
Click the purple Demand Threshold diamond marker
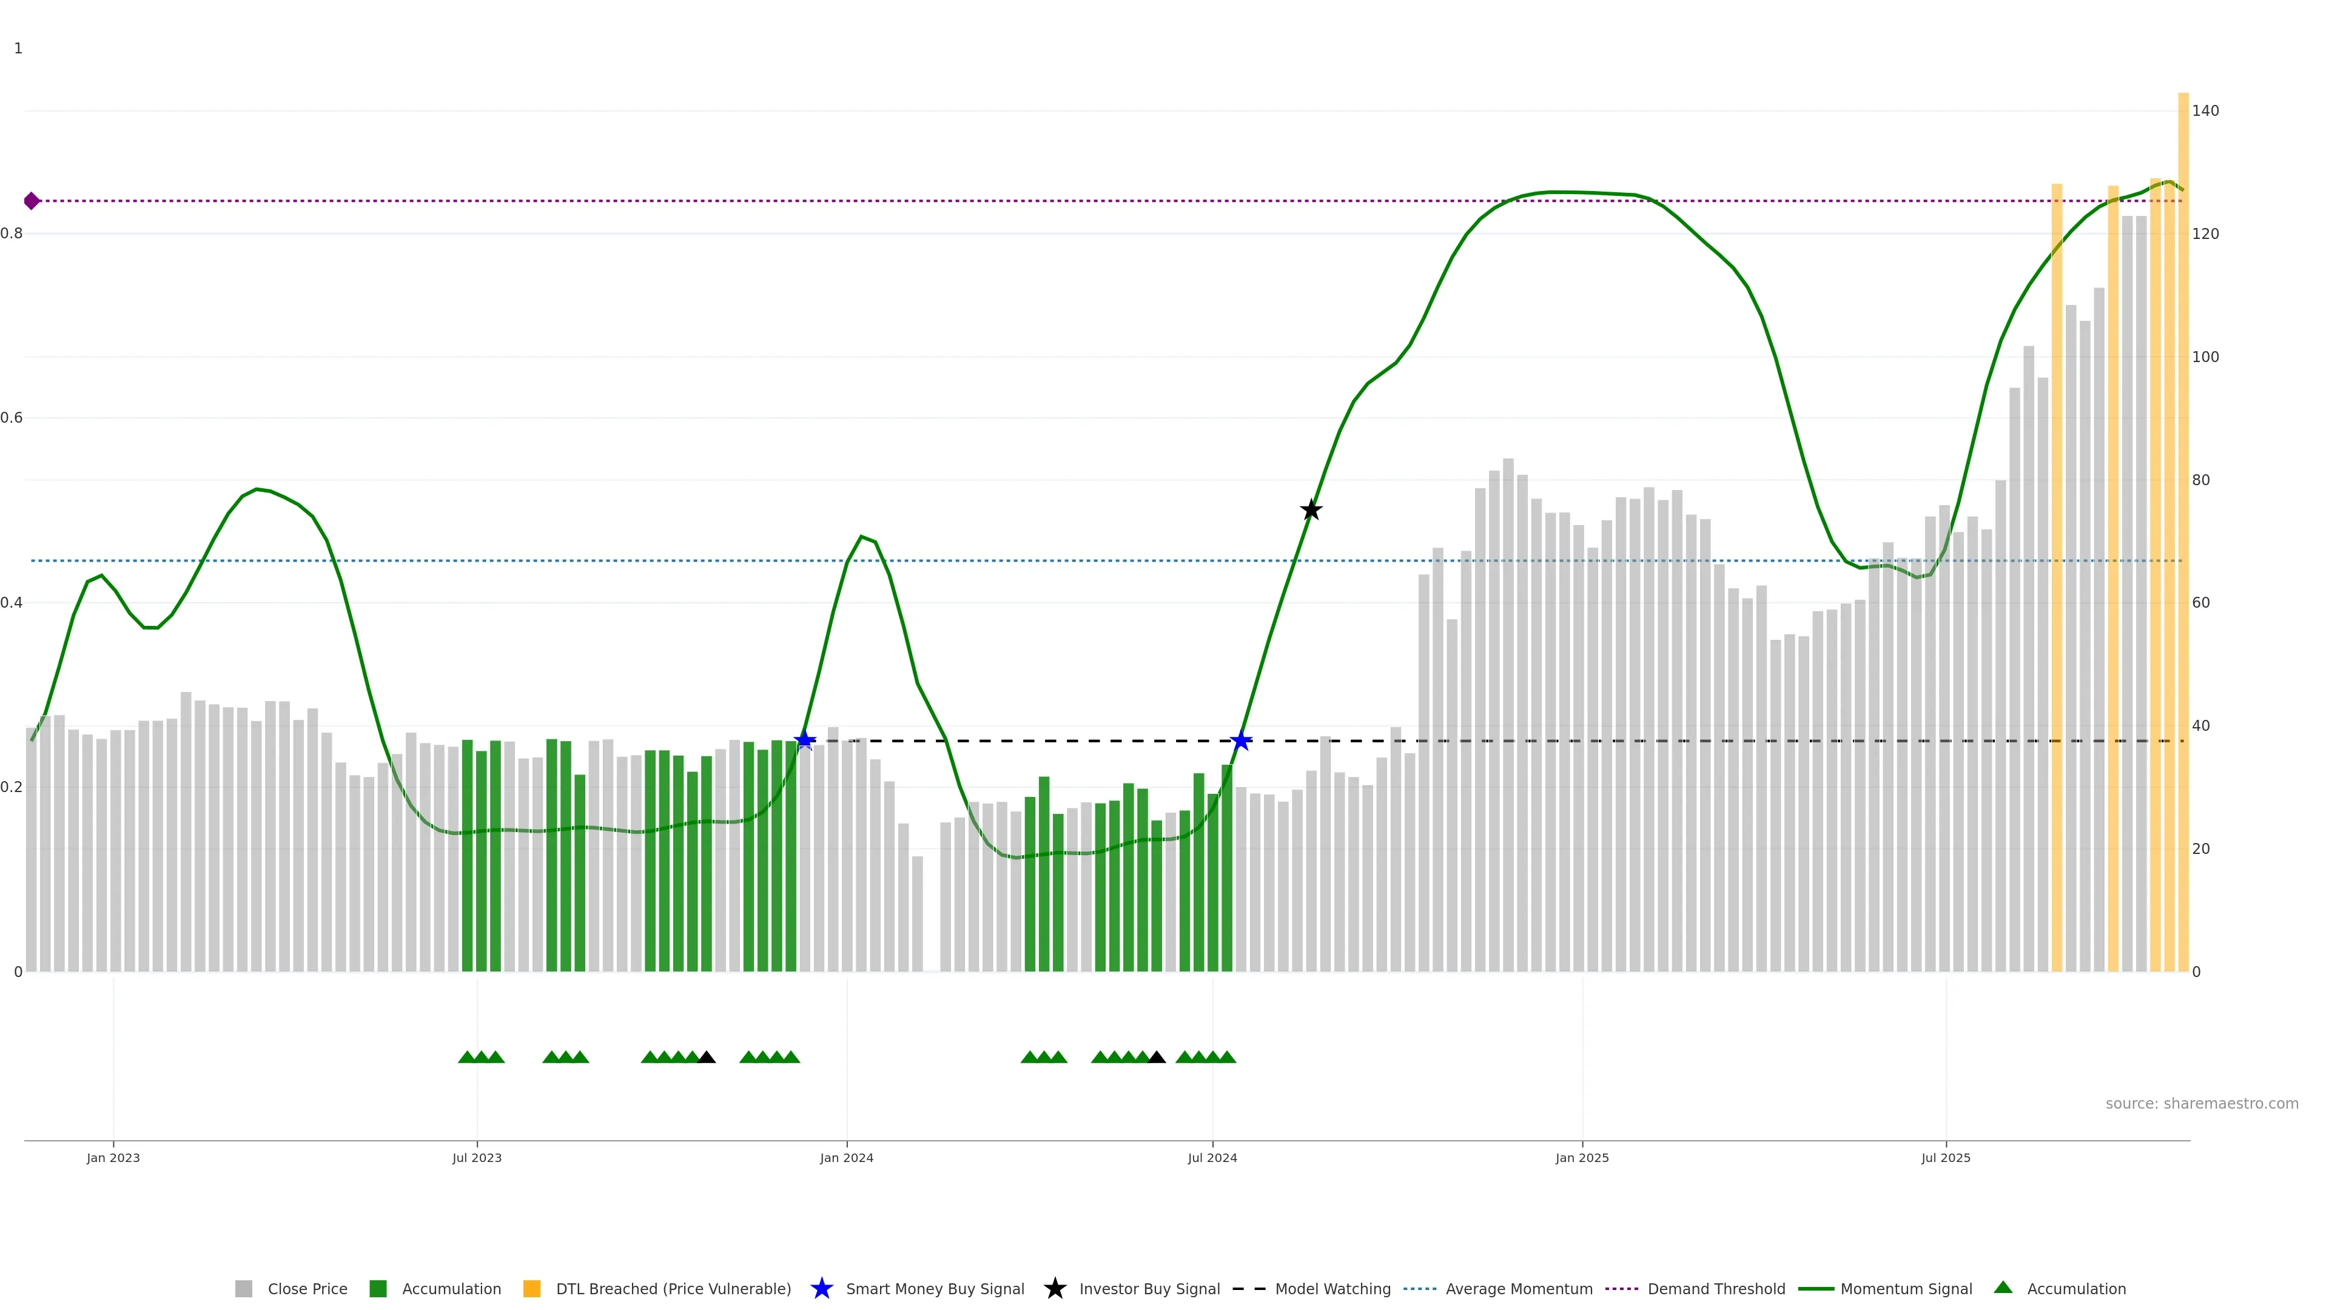coord(32,201)
